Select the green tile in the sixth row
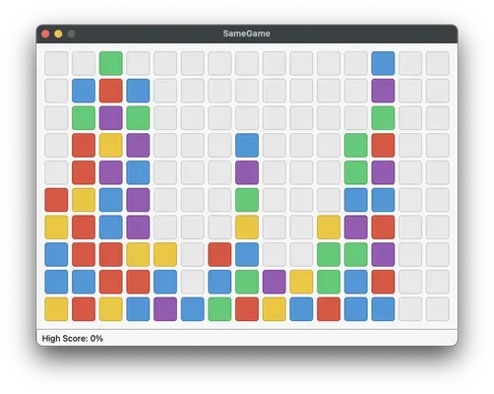This screenshot has height=394, width=494. (x=247, y=200)
